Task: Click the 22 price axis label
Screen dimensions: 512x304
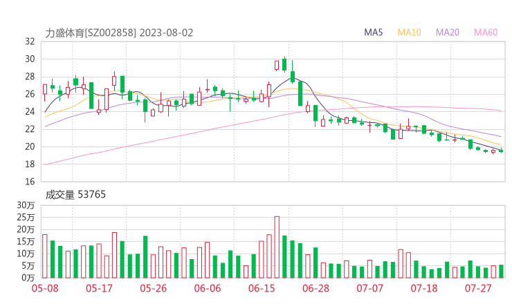Action: [x=30, y=129]
